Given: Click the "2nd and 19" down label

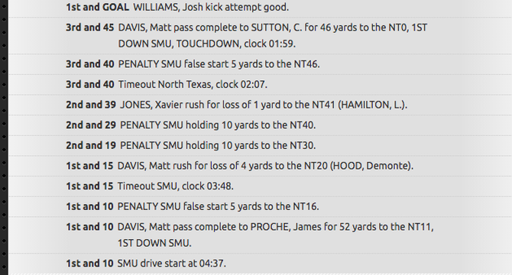Looking at the screenshot, I should pos(91,145).
